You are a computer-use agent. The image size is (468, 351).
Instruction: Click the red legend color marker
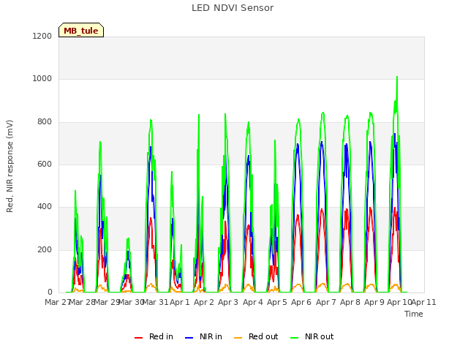(138, 338)
